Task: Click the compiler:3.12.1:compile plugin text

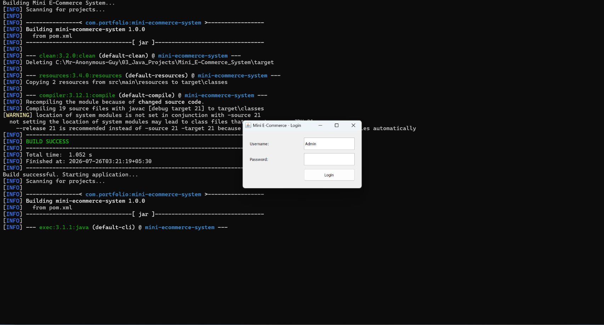Action: point(77,95)
